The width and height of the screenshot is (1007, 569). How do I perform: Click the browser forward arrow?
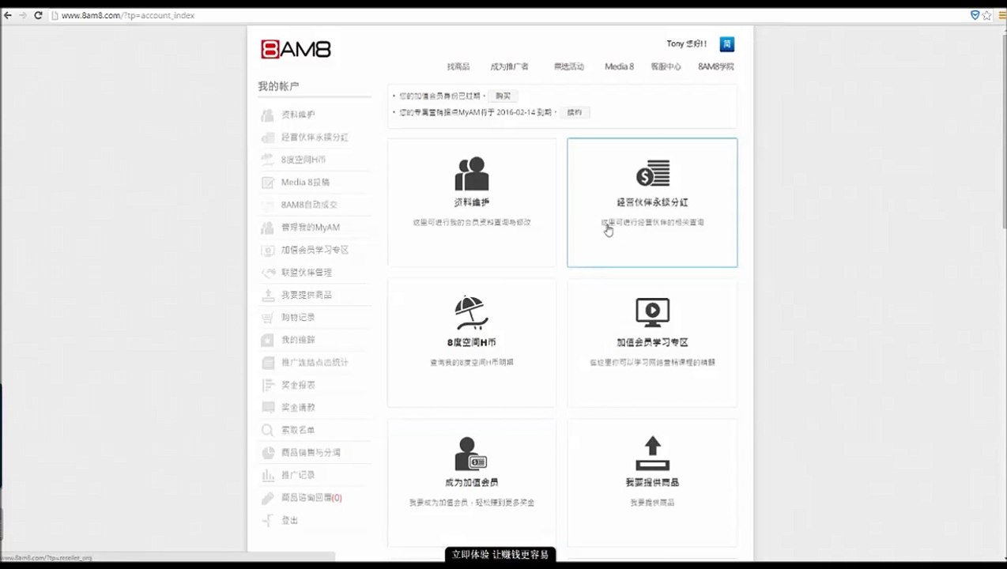pyautogui.click(x=23, y=15)
